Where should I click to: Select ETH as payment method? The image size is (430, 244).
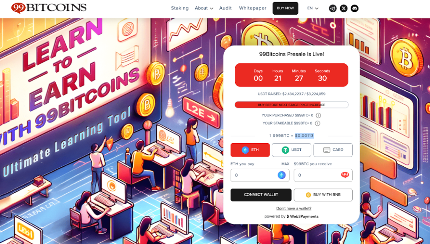250,150
